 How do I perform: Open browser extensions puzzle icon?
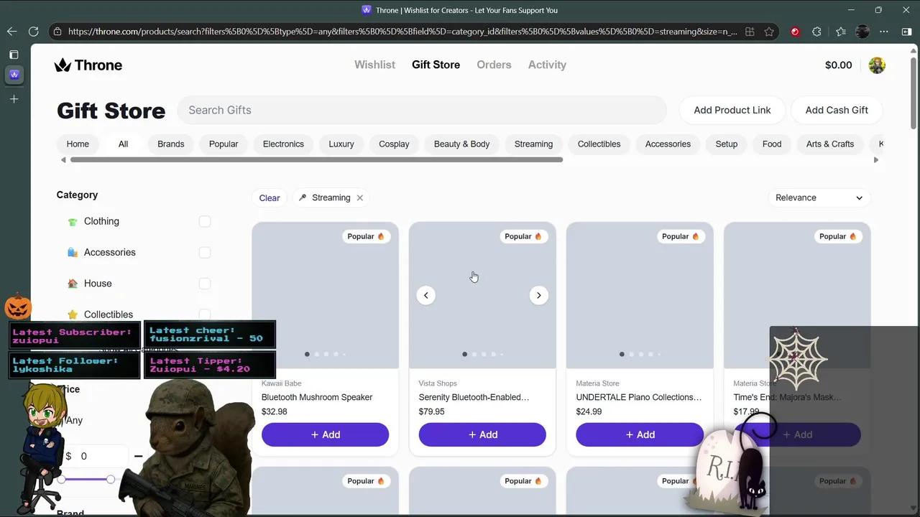pyautogui.click(x=816, y=32)
